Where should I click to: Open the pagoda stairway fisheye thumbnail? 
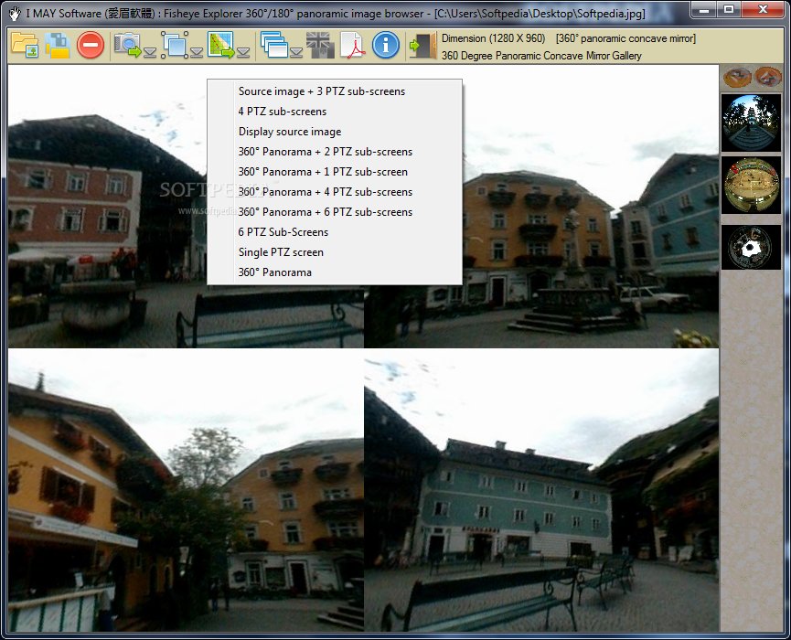751,123
